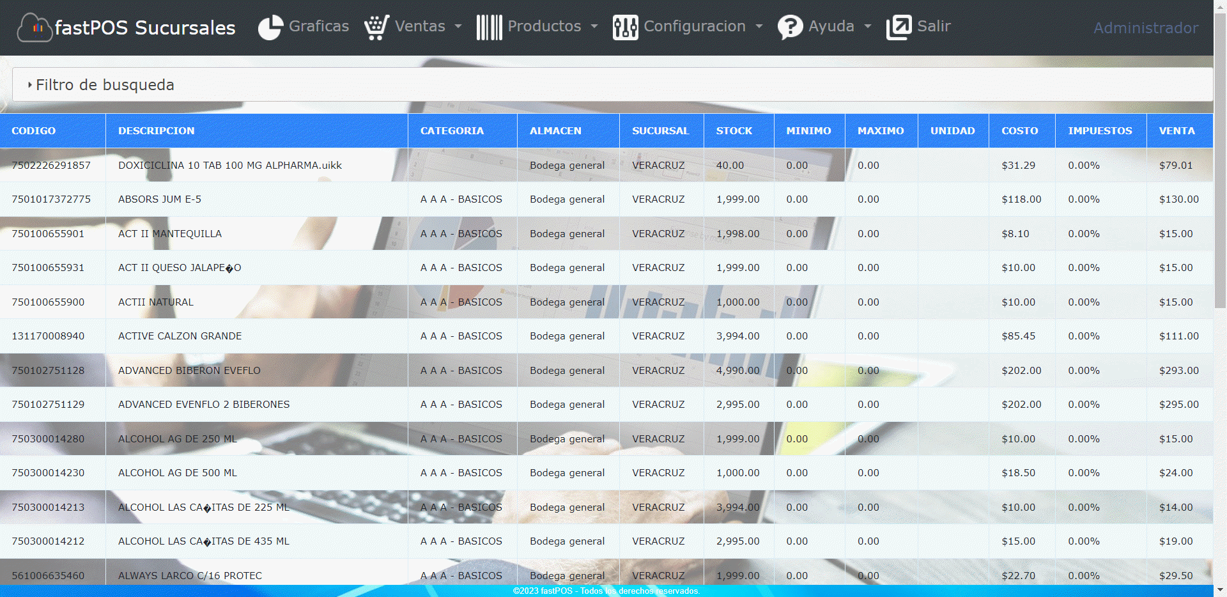Expand the Ayuda dropdown menu
The image size is (1227, 597).
click(x=831, y=27)
